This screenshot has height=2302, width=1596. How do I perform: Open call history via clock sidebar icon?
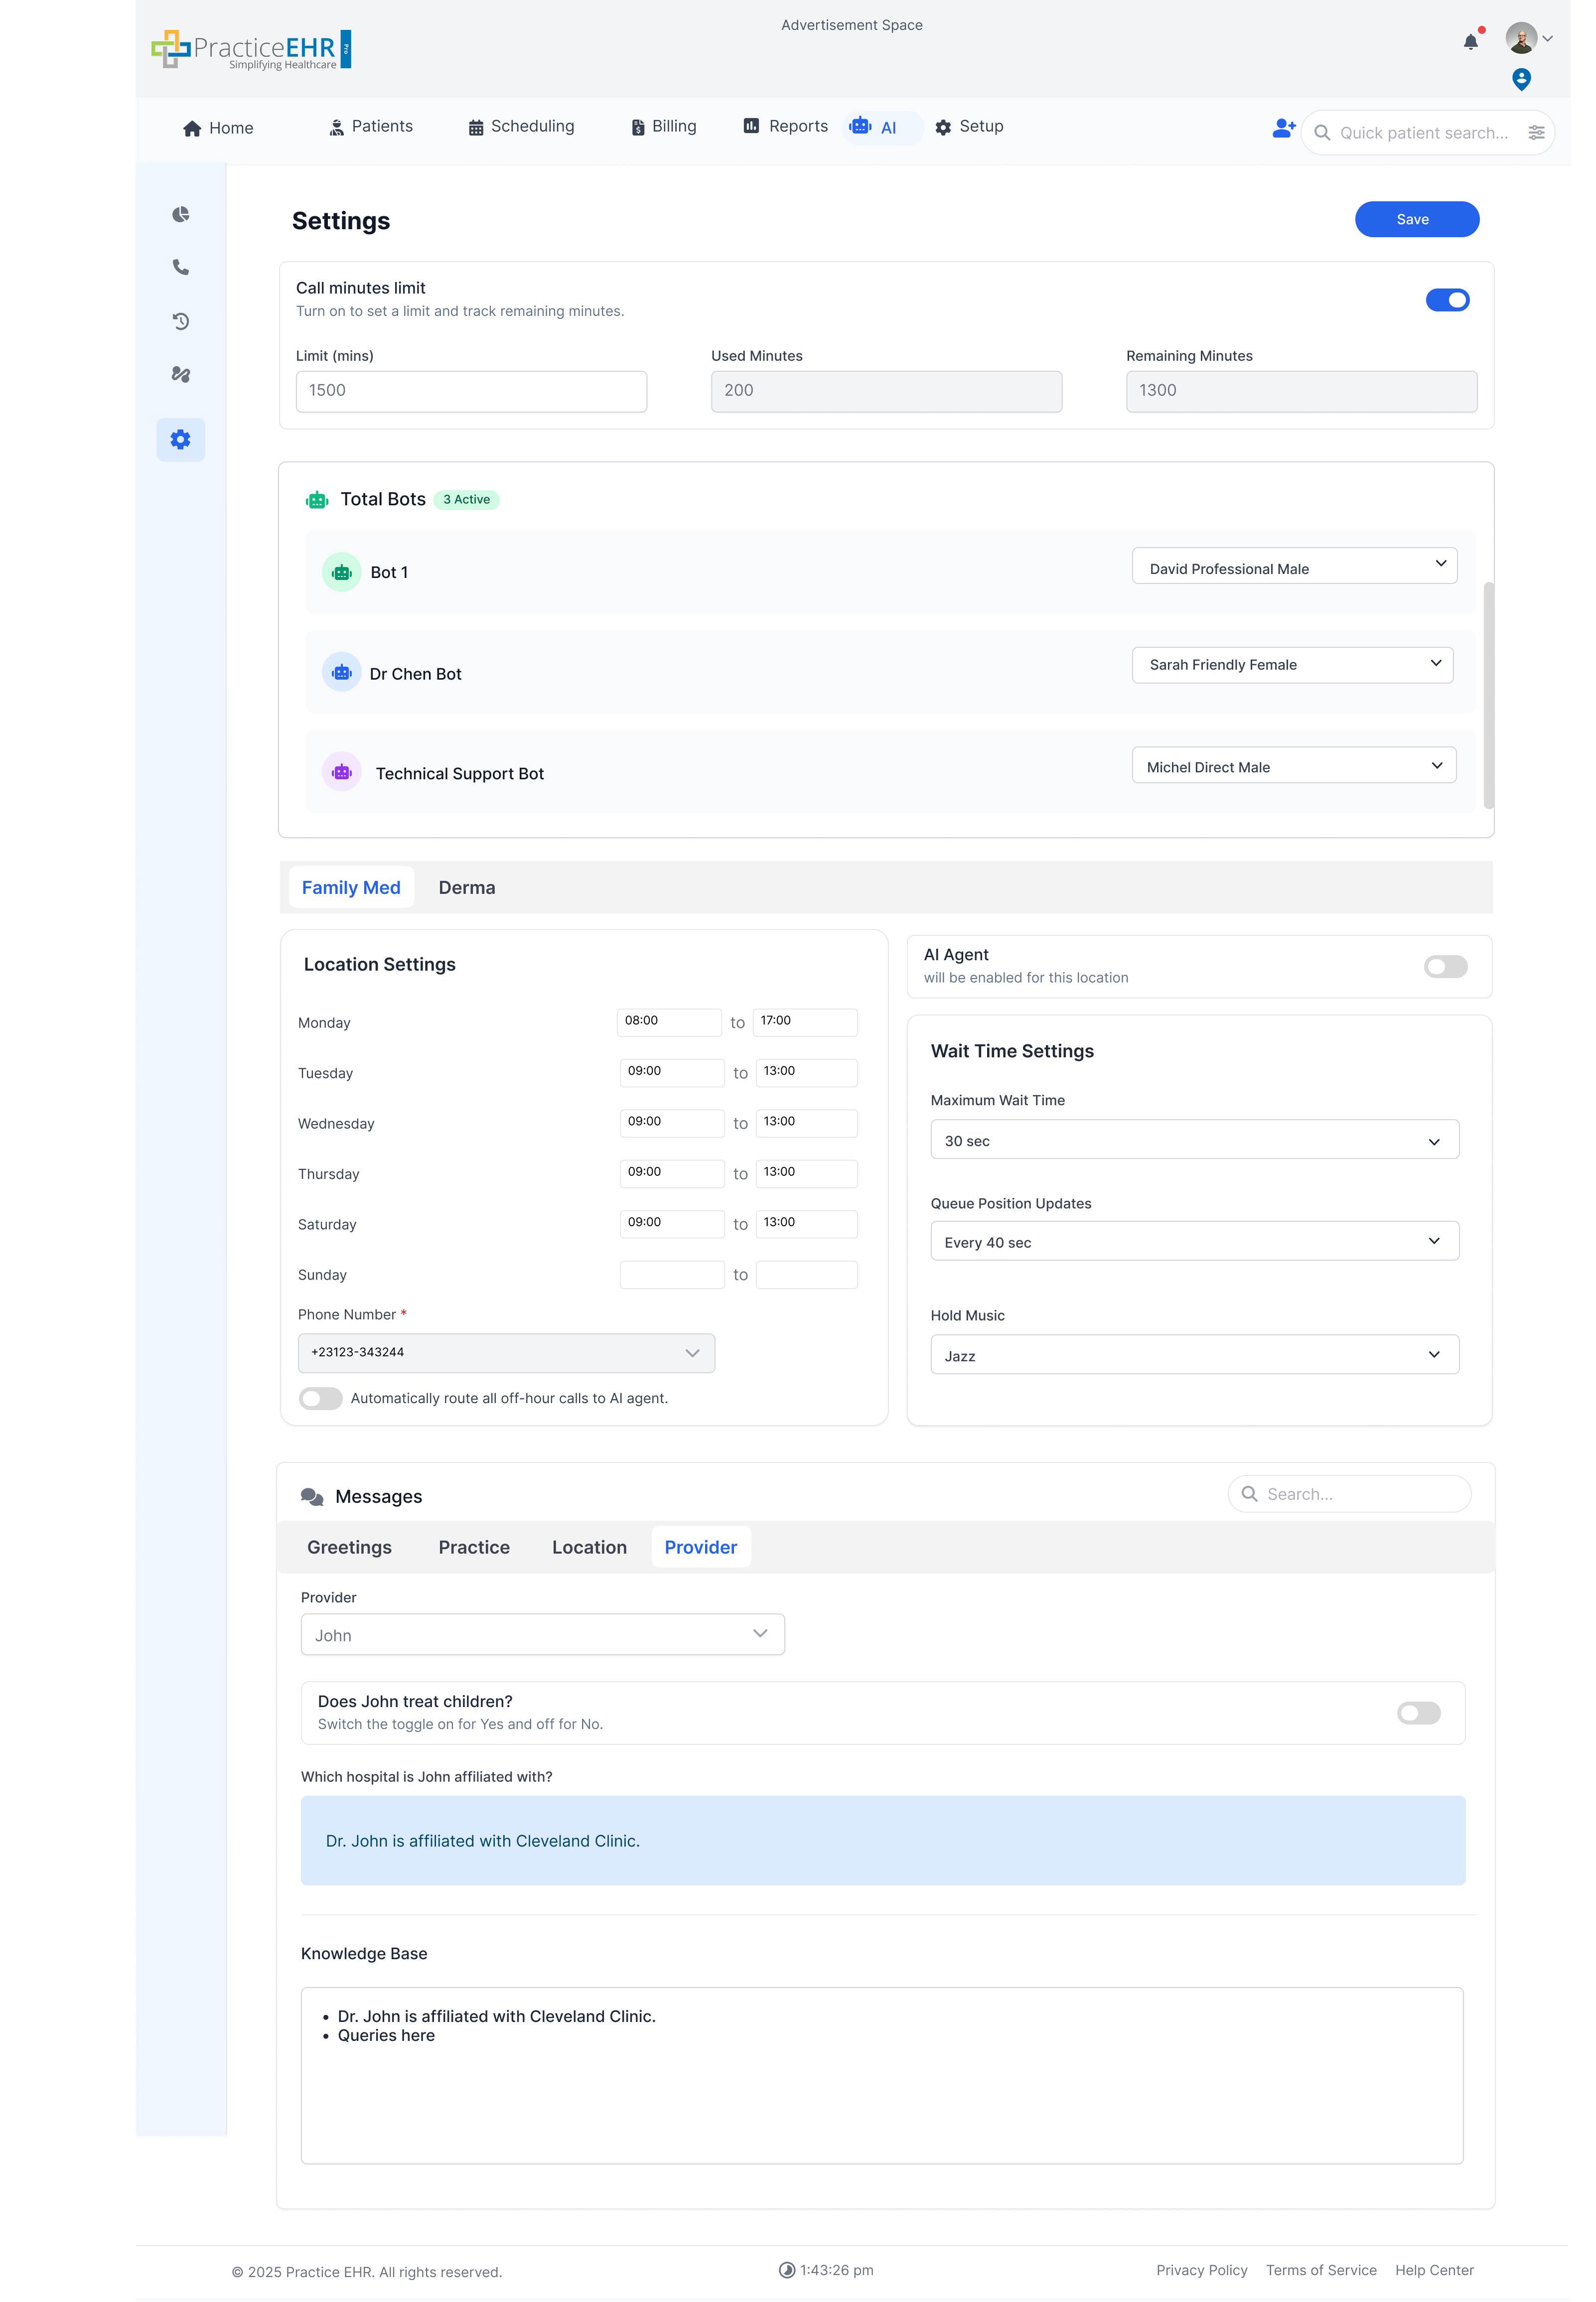click(x=181, y=321)
